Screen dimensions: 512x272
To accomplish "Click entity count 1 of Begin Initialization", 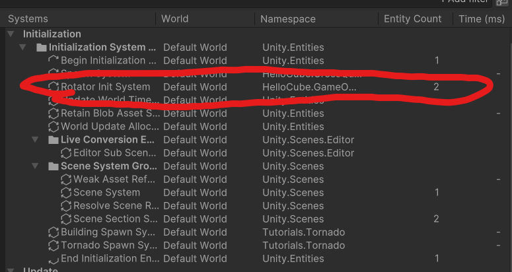I will click(x=437, y=60).
